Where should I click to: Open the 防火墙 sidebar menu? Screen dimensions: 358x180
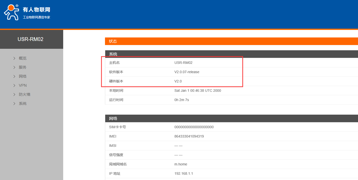[24, 95]
